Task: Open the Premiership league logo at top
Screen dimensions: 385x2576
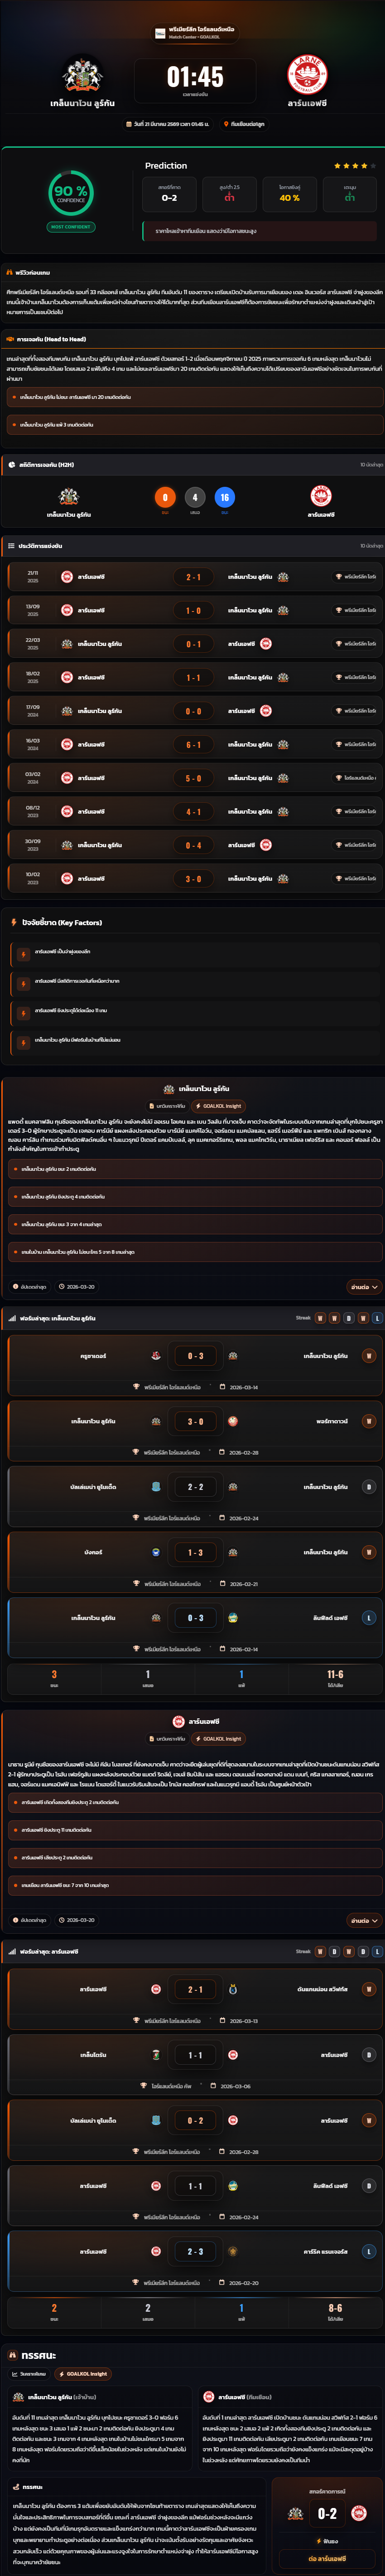Action: [160, 33]
